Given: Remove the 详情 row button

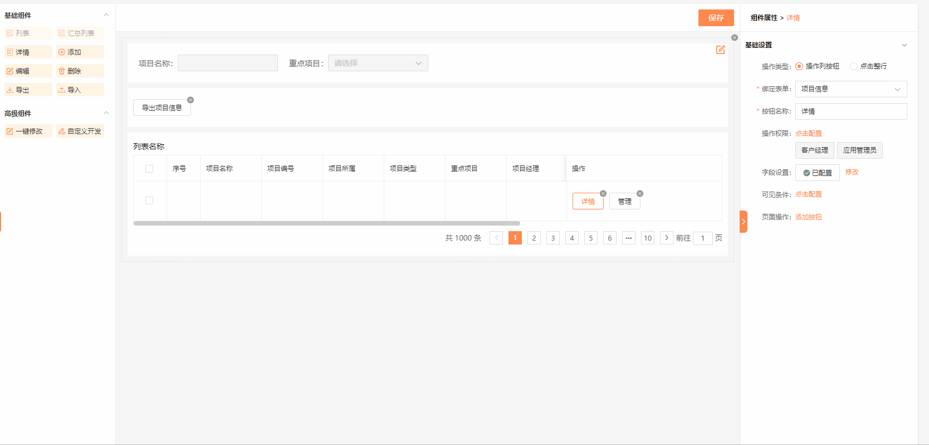Looking at the screenshot, I should pos(603,194).
